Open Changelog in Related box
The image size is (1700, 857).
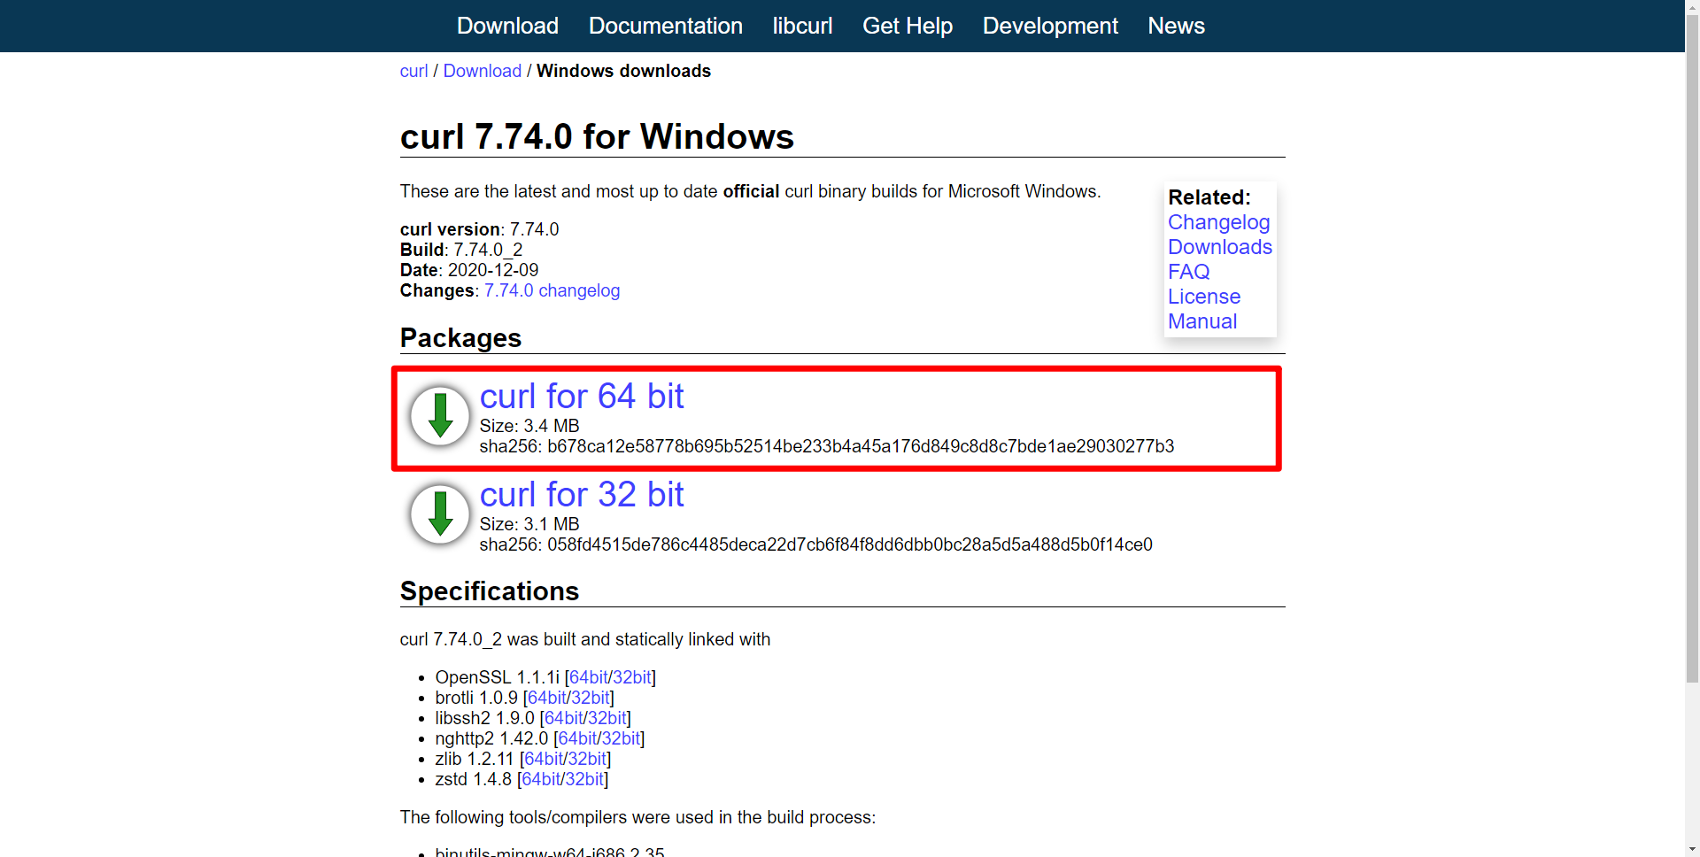tap(1218, 222)
